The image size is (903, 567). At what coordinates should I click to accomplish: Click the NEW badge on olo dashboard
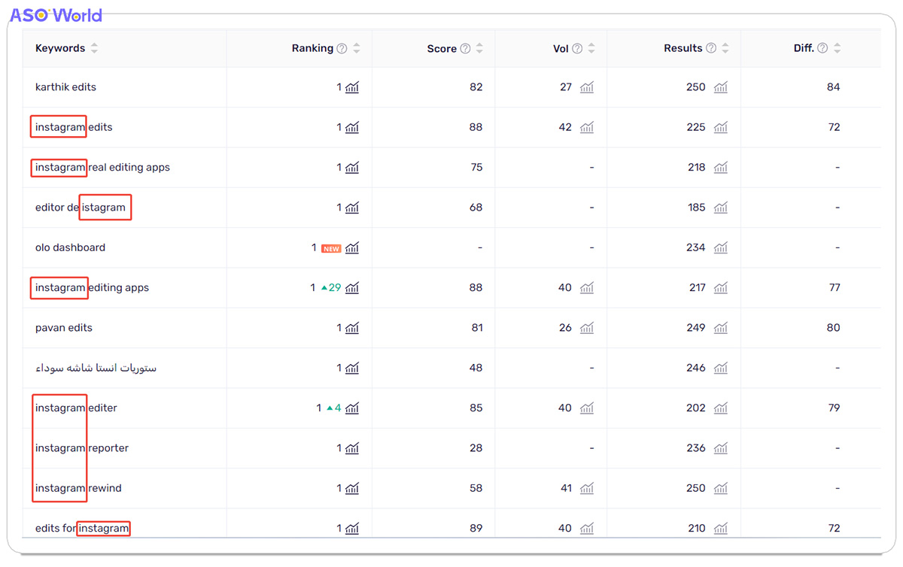coord(331,248)
